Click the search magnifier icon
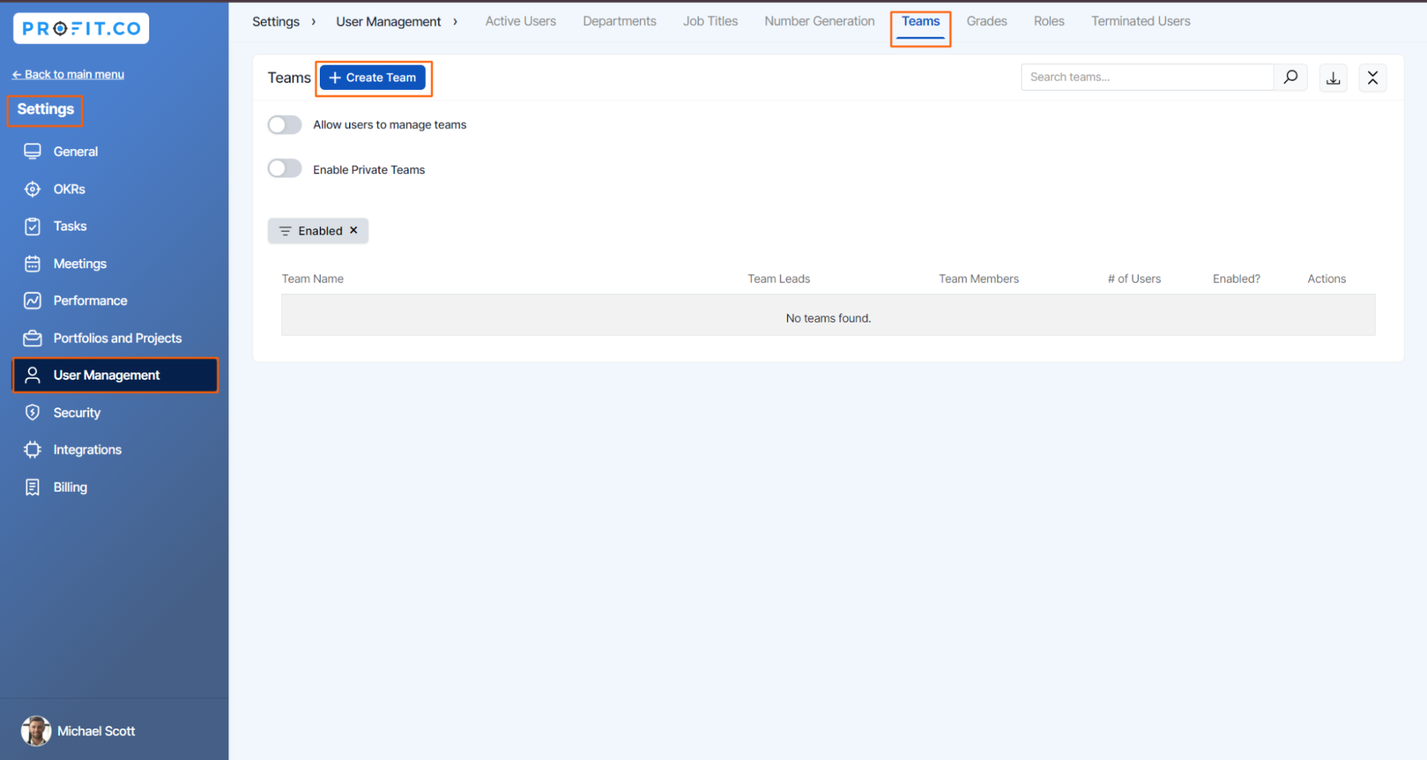 [x=1291, y=77]
